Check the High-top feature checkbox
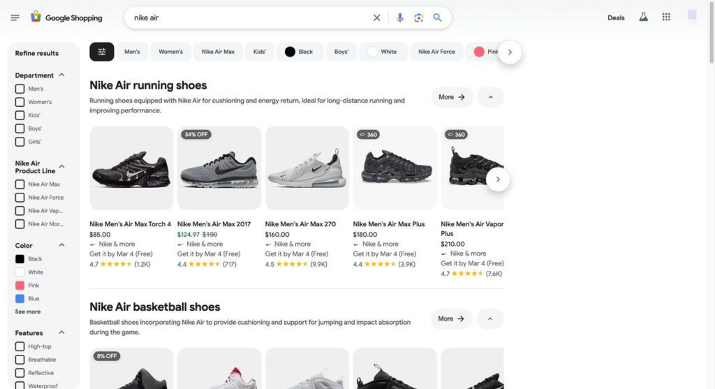Screen dimensions: 715x389 pyautogui.click(x=20, y=346)
